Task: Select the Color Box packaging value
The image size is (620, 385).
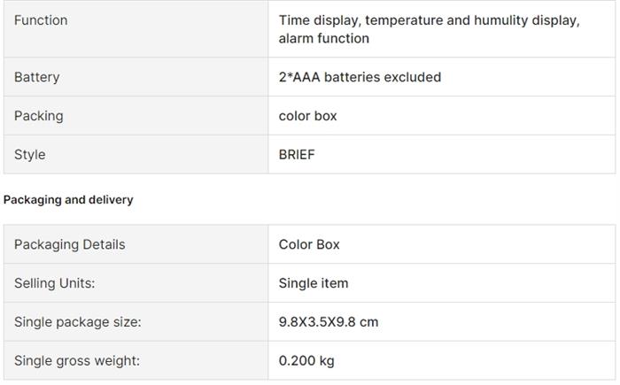Action: (x=309, y=244)
